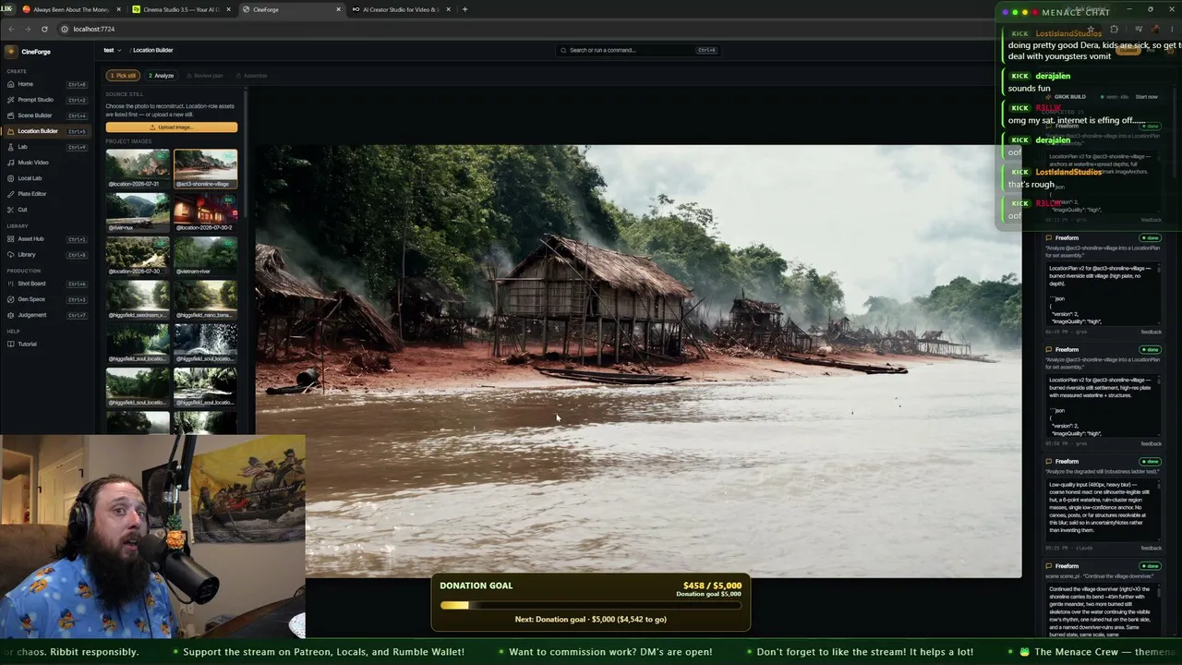Select the Review plan step
The height and width of the screenshot is (665, 1182).
pos(205,76)
